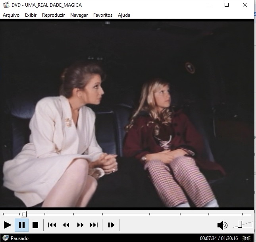Mute audio using the speaker icon
Screen dimensions: 256x242
pos(222,225)
